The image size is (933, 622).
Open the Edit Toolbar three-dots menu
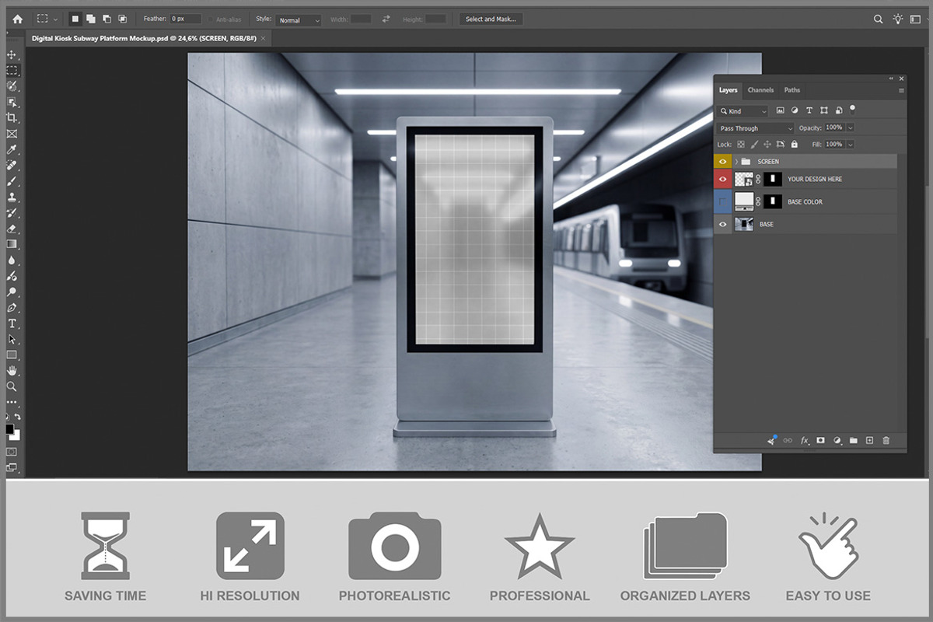click(12, 402)
